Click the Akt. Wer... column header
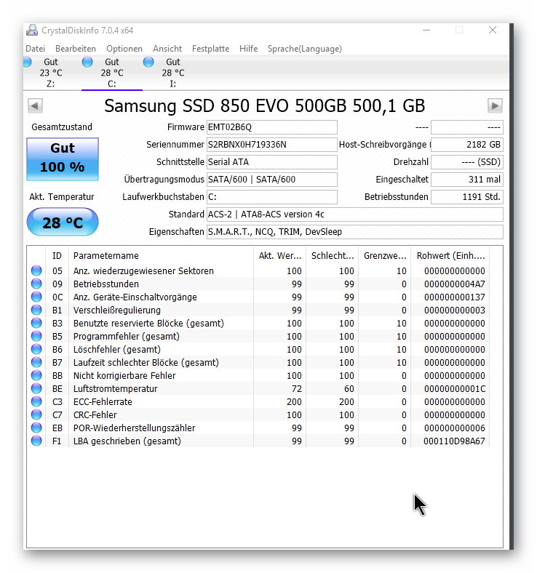Viewport: 537px width, 573px height. 279,256
